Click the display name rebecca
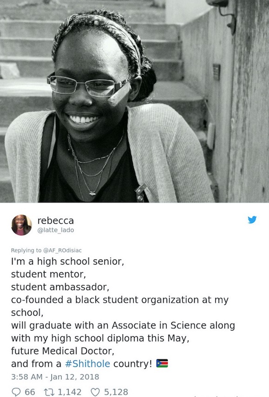This screenshot has width=269, height=397. tap(56, 221)
